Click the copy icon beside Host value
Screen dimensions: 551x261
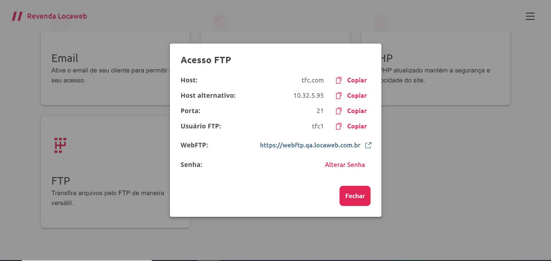pyautogui.click(x=339, y=80)
